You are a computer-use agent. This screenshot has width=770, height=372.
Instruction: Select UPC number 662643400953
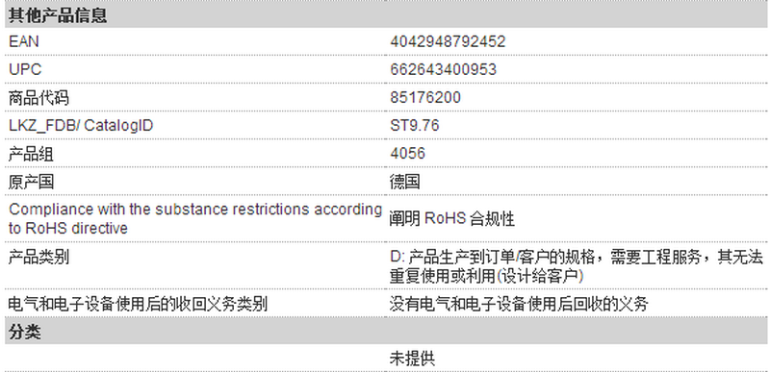coord(443,69)
